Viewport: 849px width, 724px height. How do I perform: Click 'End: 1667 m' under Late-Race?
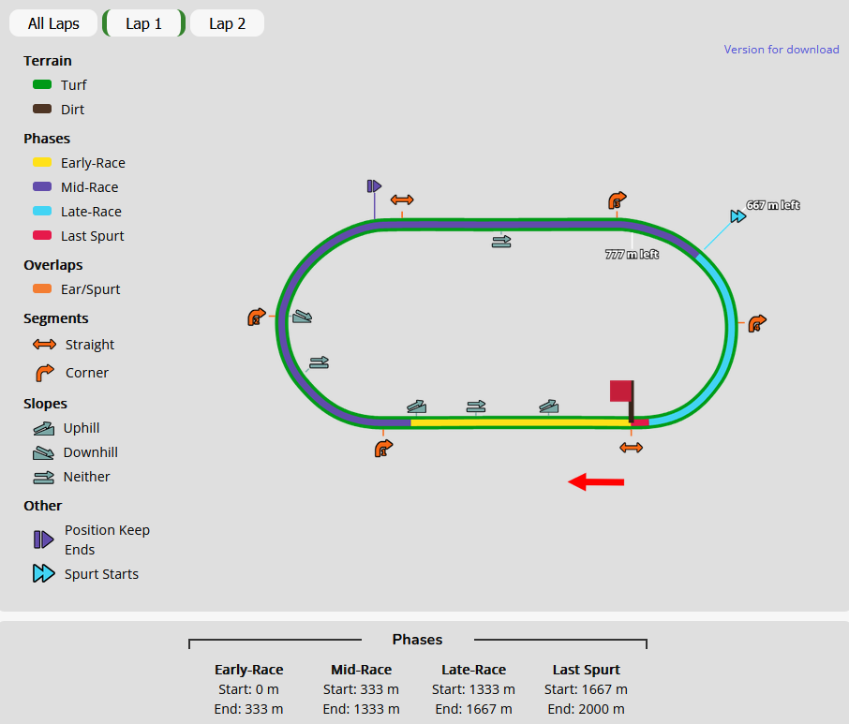click(x=474, y=709)
